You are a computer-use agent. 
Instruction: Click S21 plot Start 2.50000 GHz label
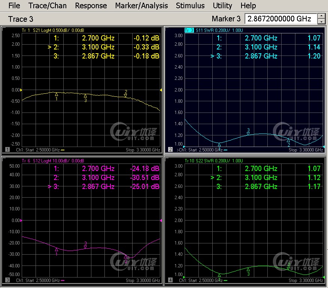43,150
